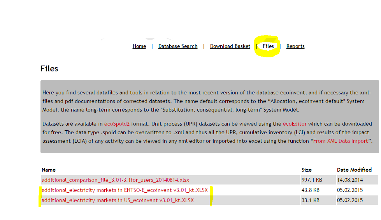Open the From XML Data Import link

coord(341,141)
